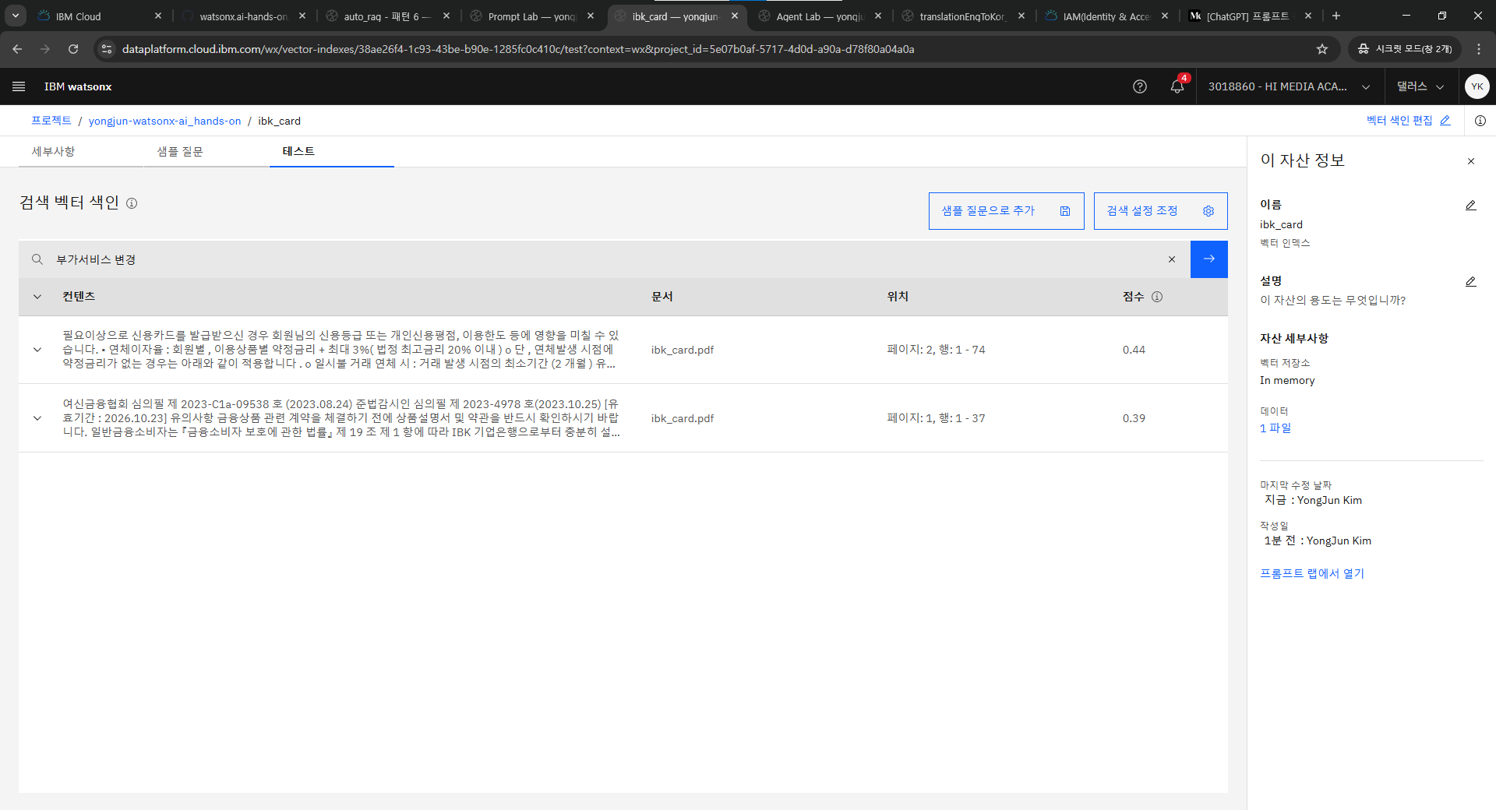1496x810 pixels.
Task: Click the IBM watsonx logo text
Action: click(78, 86)
